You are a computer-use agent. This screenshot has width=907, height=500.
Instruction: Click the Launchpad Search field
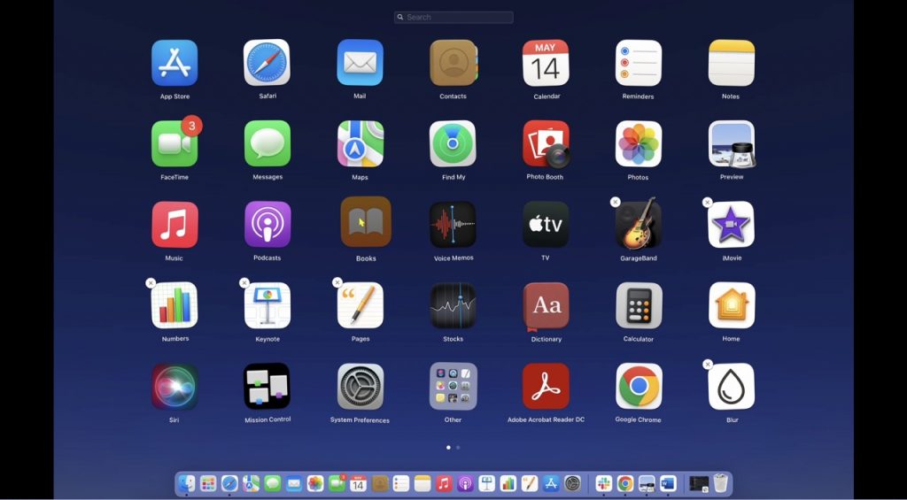(x=453, y=17)
